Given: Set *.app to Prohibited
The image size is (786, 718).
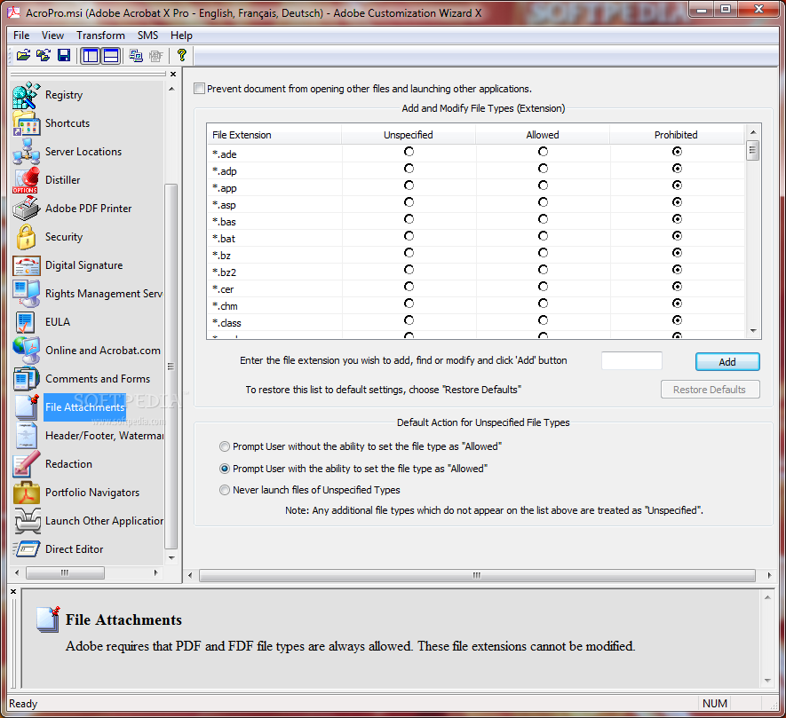Looking at the screenshot, I should 678,185.
